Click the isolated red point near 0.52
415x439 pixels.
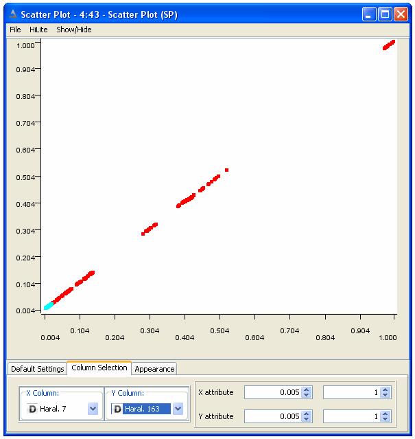click(226, 170)
